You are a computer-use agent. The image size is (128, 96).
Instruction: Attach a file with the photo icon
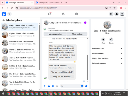tap(49, 86)
